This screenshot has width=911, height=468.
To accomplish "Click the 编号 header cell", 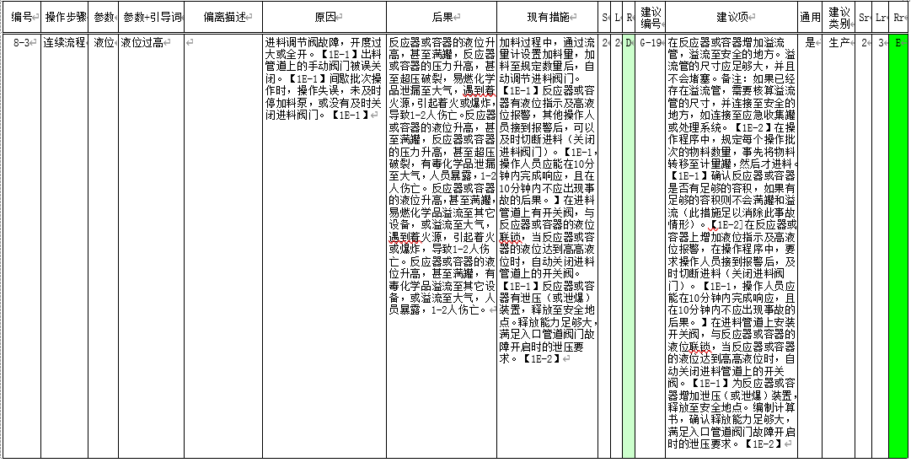I will pos(21,18).
